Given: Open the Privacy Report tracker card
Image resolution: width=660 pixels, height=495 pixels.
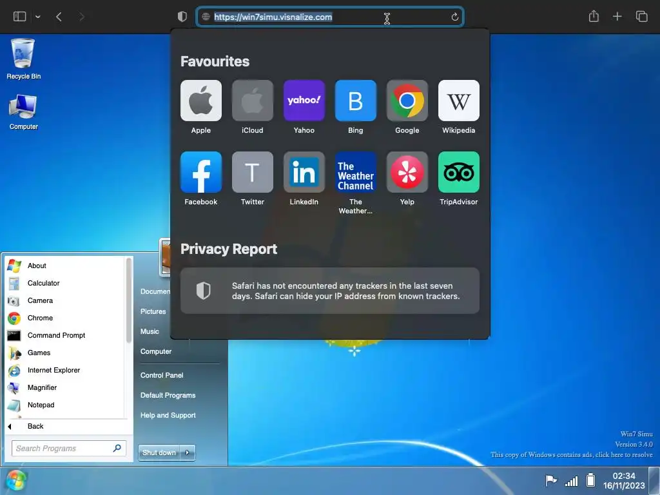Looking at the screenshot, I should coord(329,291).
